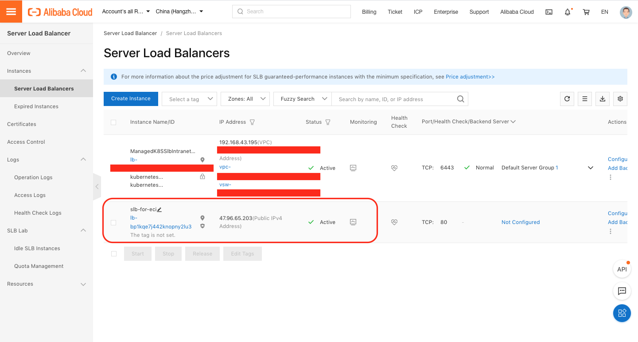Open monitoring chart for the ManagedK8SSlbIntranet instance
The height and width of the screenshot is (342, 638).
tap(353, 168)
